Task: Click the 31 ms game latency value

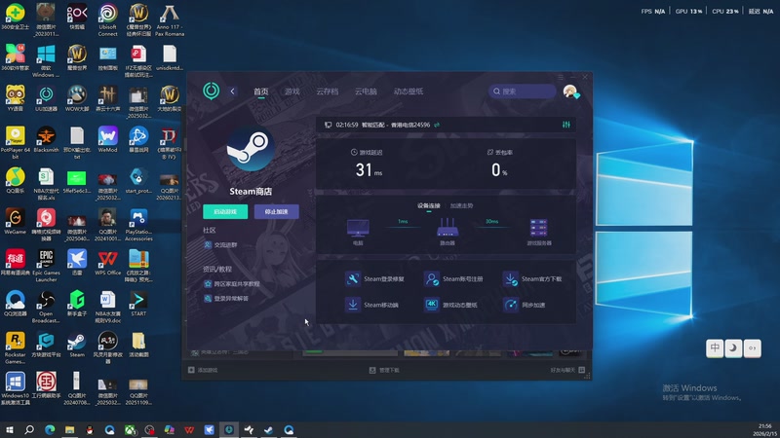Action: coord(369,170)
